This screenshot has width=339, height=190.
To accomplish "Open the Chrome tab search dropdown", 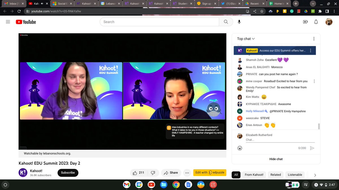I will 313,4.
